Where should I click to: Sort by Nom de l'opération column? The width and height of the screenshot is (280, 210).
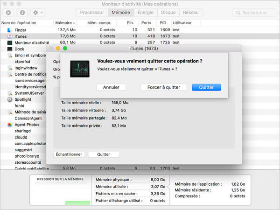(27, 23)
